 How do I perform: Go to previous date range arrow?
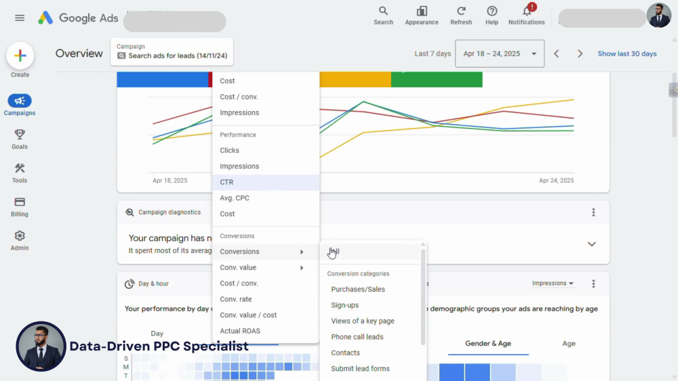(557, 54)
